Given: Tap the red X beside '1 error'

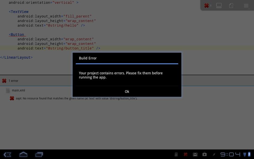Looking at the screenshot, I should tap(4, 81).
